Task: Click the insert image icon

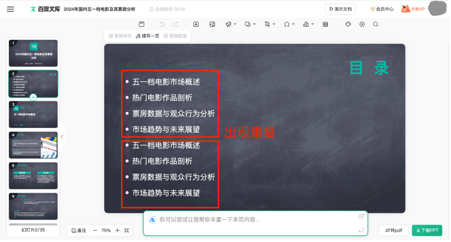Action: 212,24
